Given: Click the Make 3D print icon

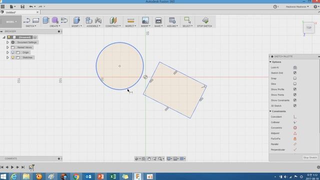Looking at the screenshot, I should [x=158, y=20].
